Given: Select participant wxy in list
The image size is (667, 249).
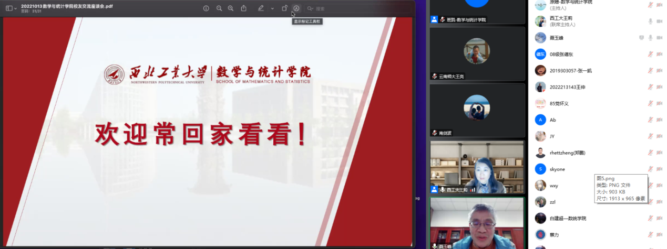Looking at the screenshot, I should [598, 186].
